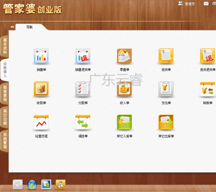Switch to the 报表查询 side tab

tap(5, 93)
